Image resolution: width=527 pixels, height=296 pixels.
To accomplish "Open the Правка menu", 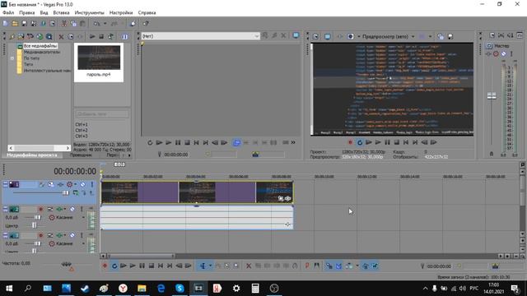I will (x=27, y=12).
